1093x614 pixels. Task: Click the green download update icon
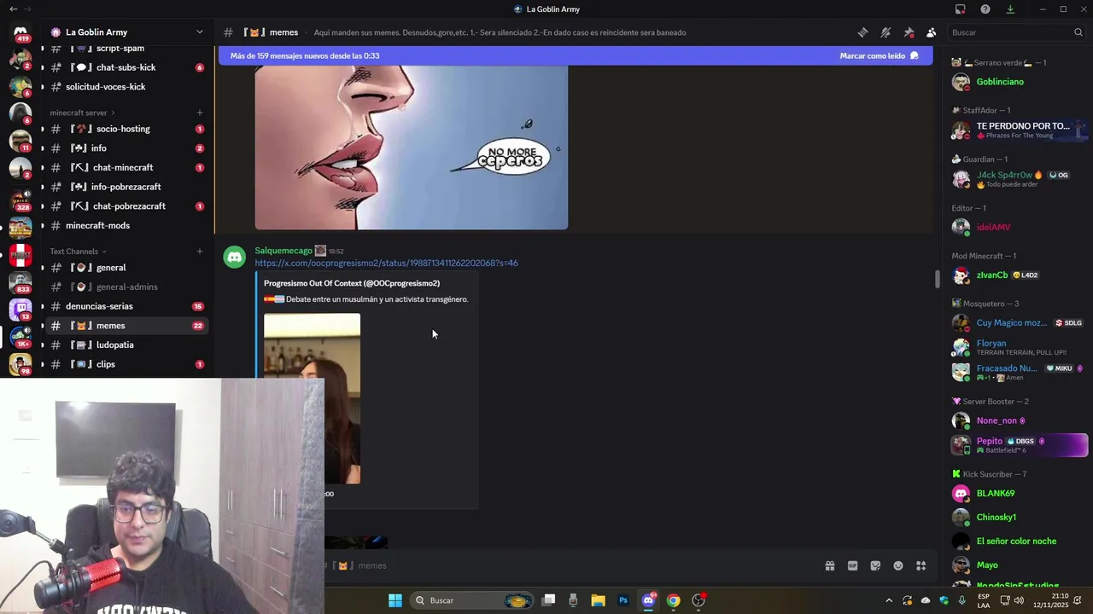[1010, 9]
